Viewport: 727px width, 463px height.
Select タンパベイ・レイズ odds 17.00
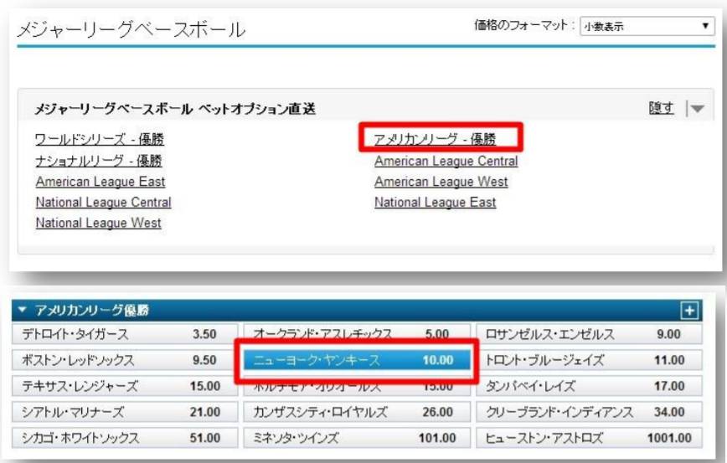(589, 386)
